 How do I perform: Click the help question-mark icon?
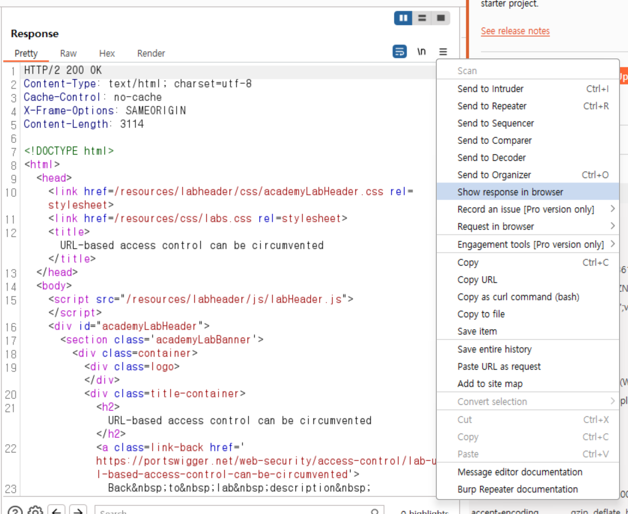point(15,511)
